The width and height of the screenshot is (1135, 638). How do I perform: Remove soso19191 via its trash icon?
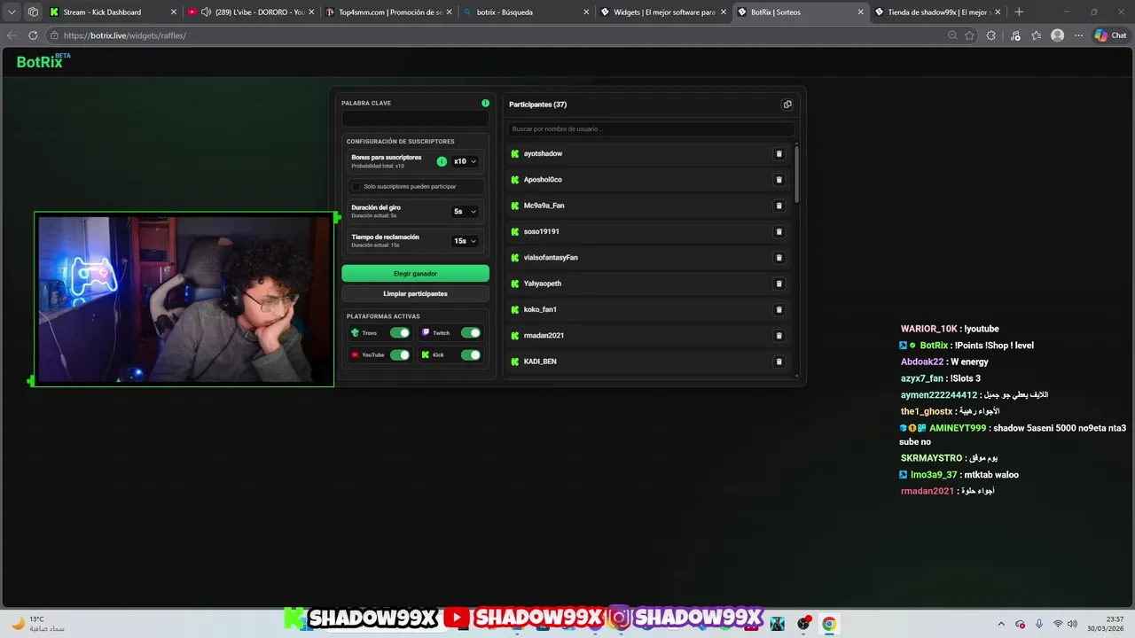click(x=779, y=231)
